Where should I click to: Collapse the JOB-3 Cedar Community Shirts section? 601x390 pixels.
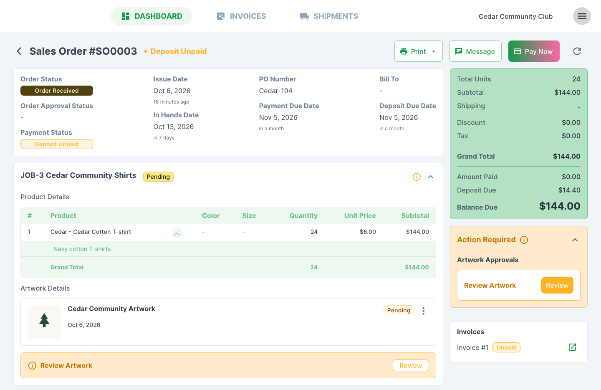[x=431, y=177]
